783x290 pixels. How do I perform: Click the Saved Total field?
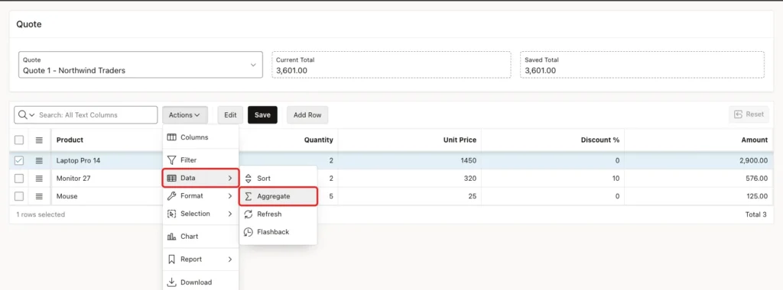coord(642,65)
